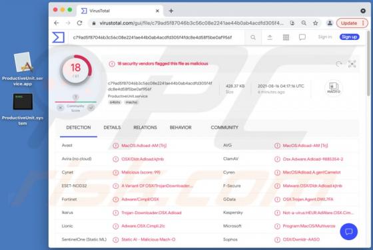373x250 pixels.
Task: Click the GData OSX.Trojan.Agent result
Action: coord(308,199)
